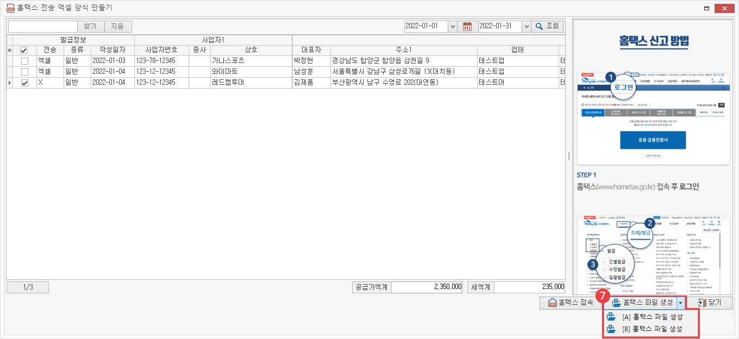Click the 1/3 record counter
739x339 pixels.
coord(28,287)
